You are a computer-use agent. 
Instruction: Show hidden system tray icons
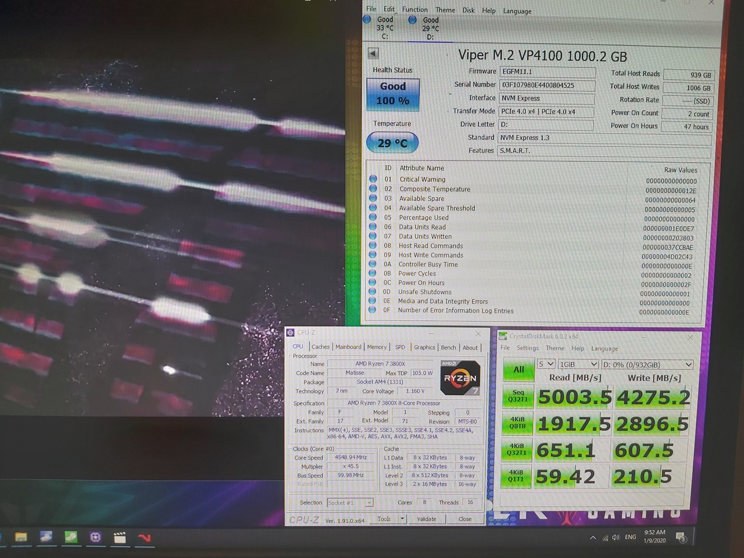click(592, 538)
